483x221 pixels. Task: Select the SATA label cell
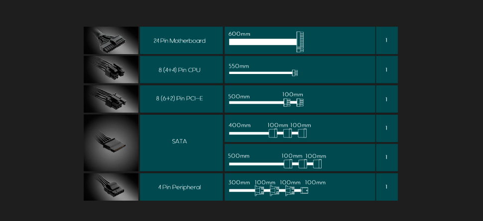[x=179, y=142]
